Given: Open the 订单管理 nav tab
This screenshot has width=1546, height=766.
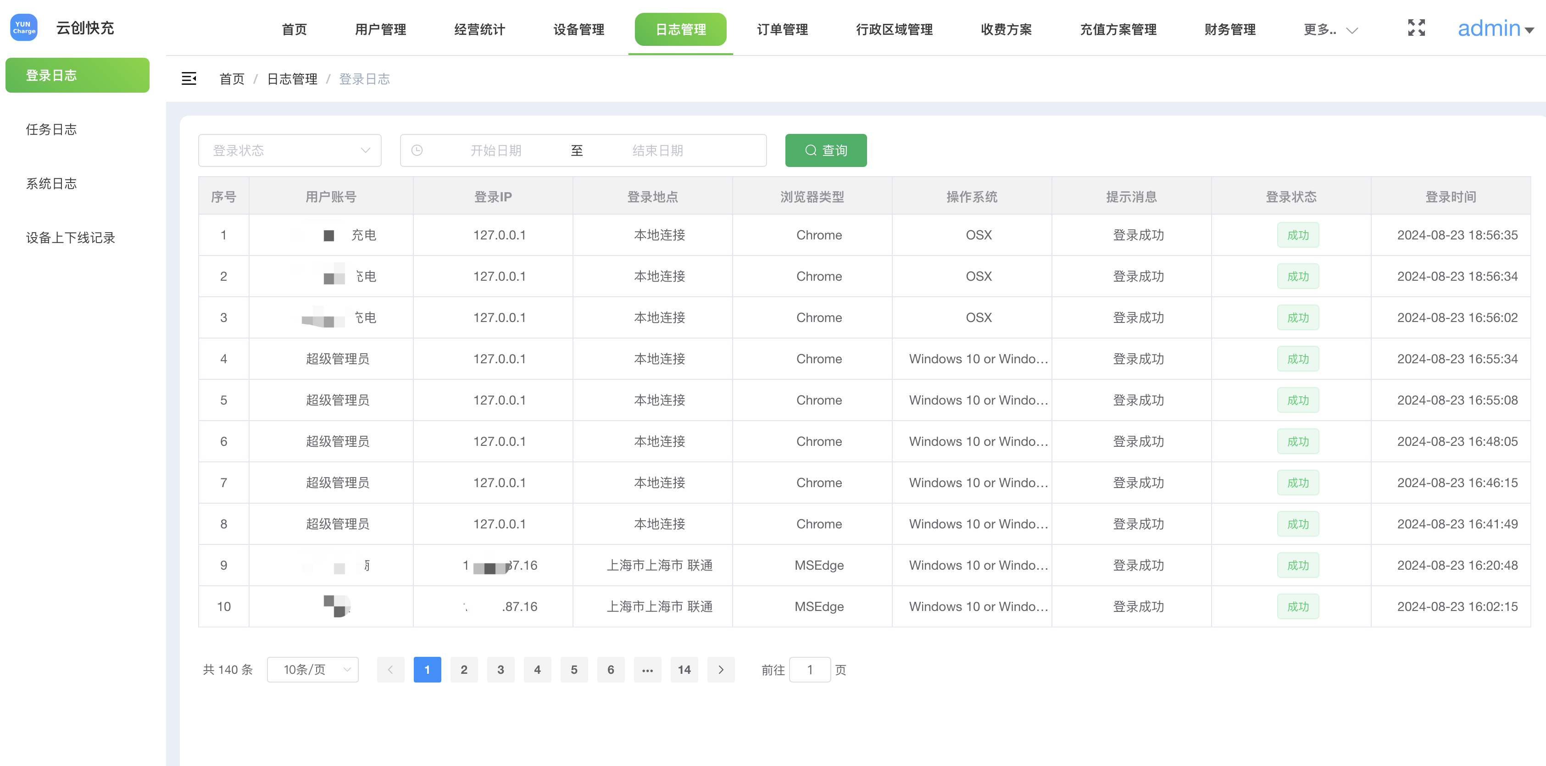Looking at the screenshot, I should [x=782, y=29].
